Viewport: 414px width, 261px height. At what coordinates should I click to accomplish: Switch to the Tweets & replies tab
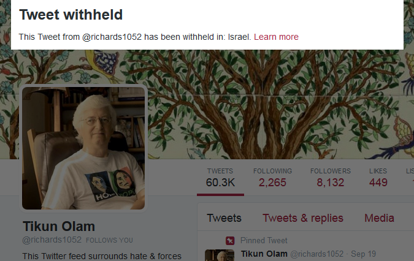point(303,218)
